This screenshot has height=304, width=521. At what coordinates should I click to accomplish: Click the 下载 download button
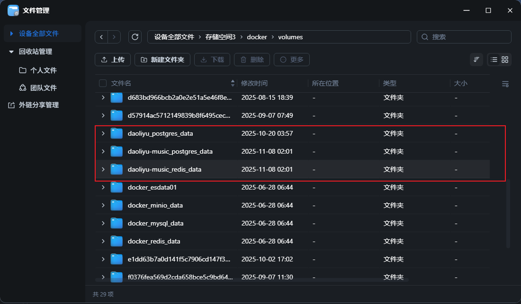[212, 60]
